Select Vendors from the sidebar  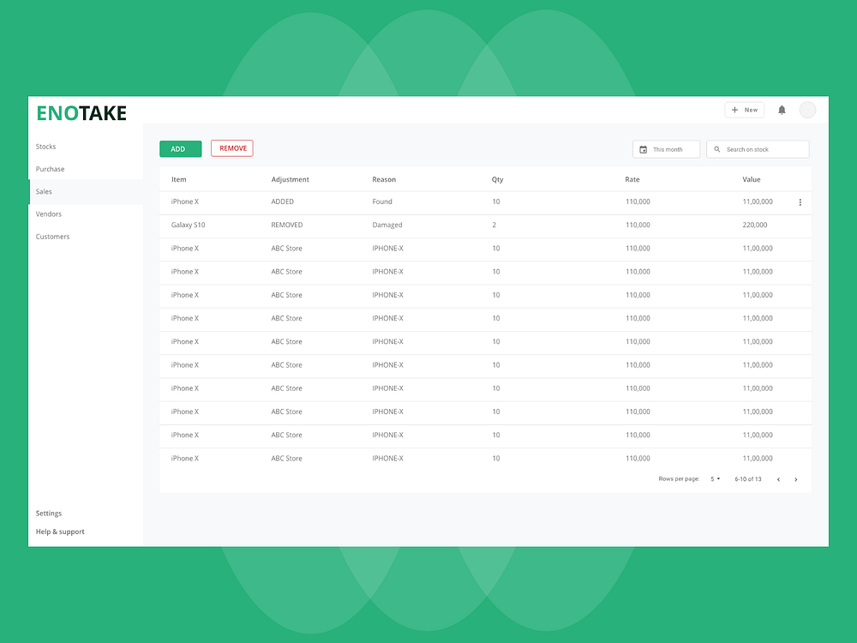pyautogui.click(x=48, y=213)
